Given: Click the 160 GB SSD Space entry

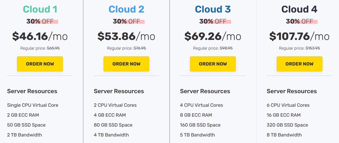Looking at the screenshot, I should [200, 125].
